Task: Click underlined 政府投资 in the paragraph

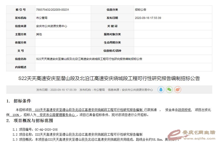Action: pyautogui.click(x=185, y=110)
